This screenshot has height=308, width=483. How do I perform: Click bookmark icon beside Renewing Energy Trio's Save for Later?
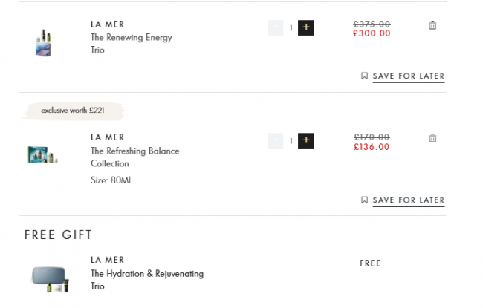(364, 76)
